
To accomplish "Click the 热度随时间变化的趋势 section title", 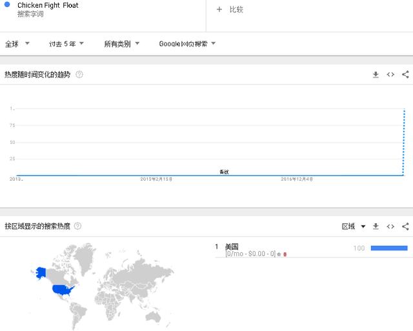I will tap(37, 74).
